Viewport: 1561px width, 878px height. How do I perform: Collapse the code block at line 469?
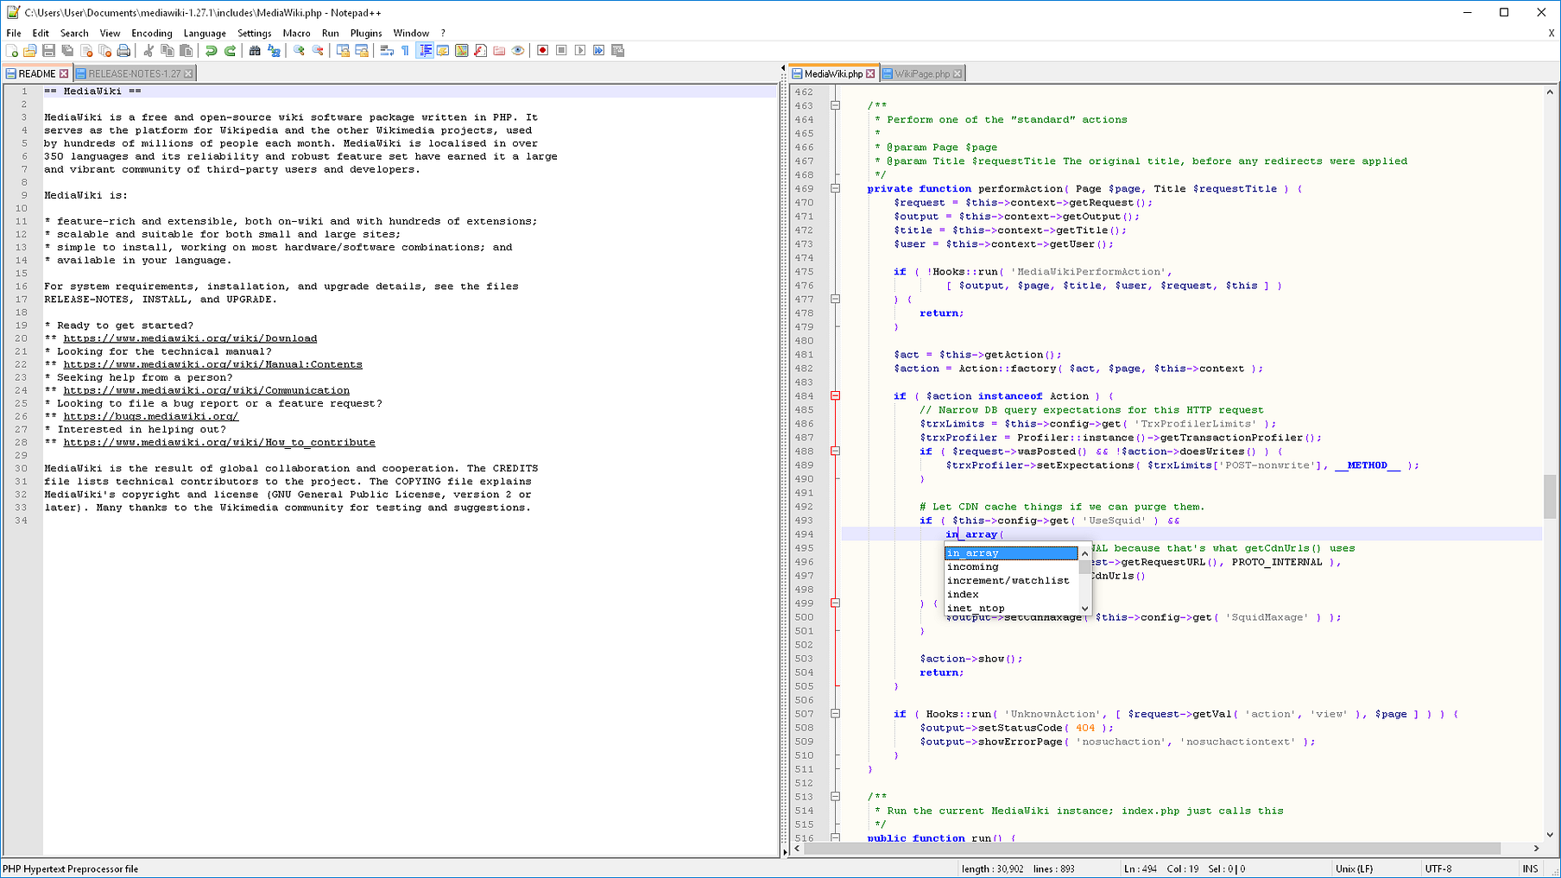tap(835, 188)
